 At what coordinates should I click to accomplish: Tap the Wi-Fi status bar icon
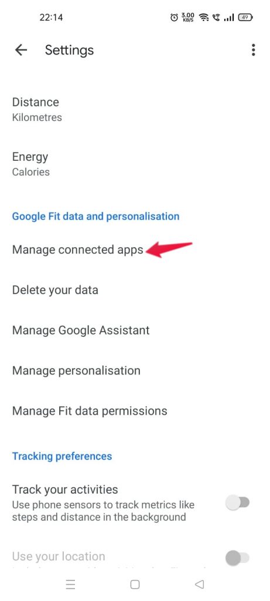(x=204, y=17)
